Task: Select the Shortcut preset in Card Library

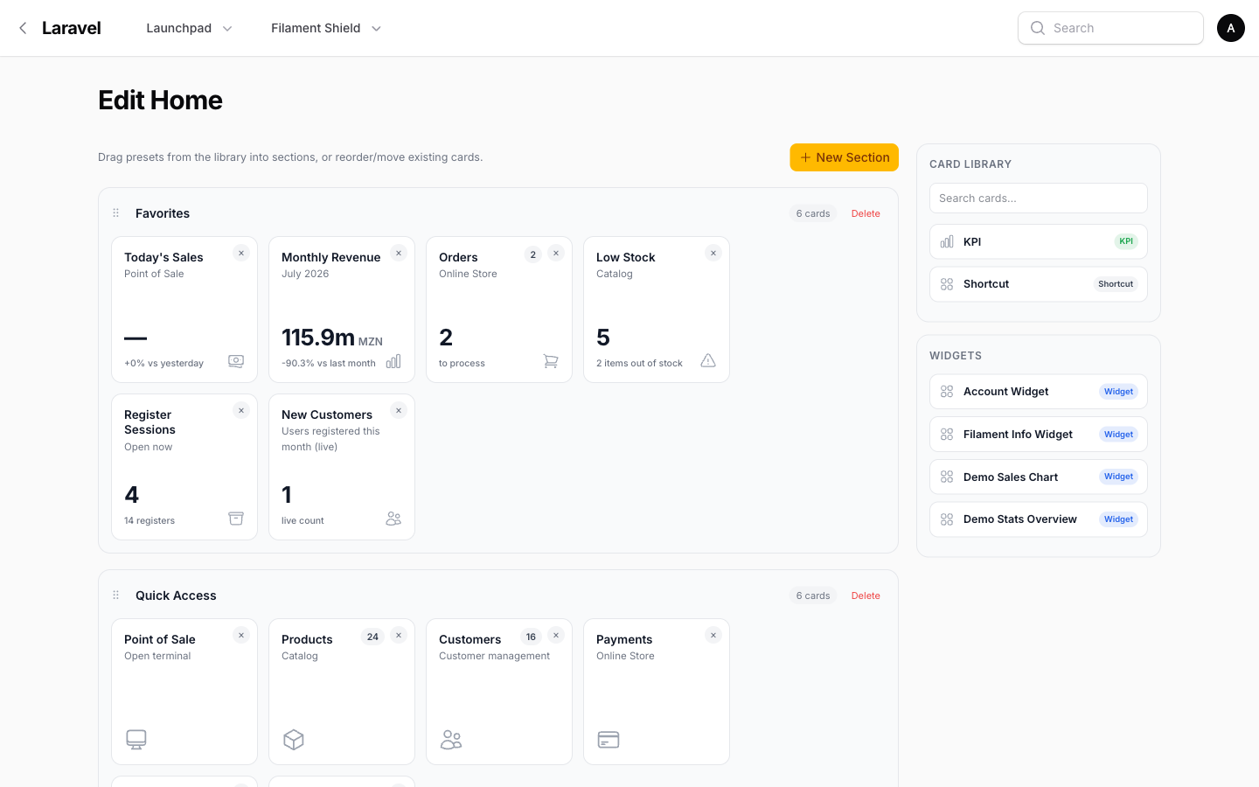Action: coord(1039,284)
